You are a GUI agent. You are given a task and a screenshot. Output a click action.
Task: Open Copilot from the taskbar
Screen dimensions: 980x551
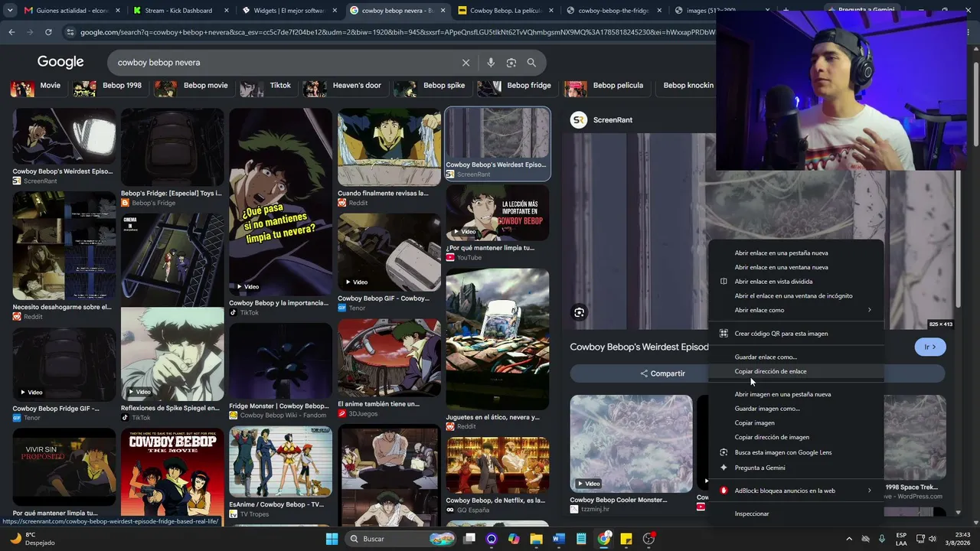pyautogui.click(x=514, y=539)
